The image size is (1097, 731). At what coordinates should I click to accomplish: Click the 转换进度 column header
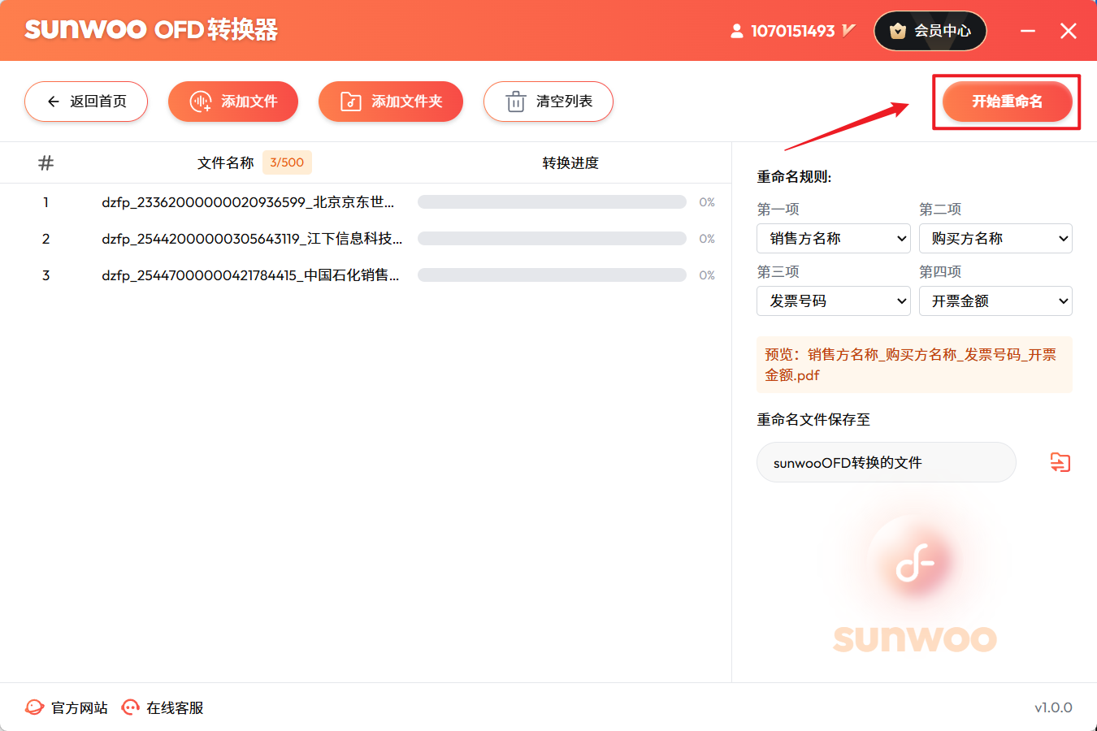(x=570, y=163)
